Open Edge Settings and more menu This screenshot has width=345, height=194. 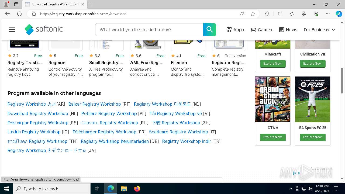pos(328,14)
